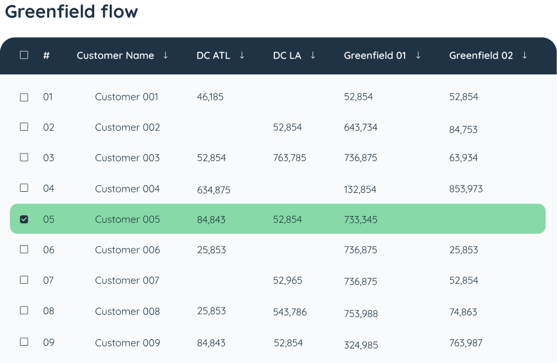Select Greenfield 02 value 853,973
The width and height of the screenshot is (557, 363).
tap(466, 188)
